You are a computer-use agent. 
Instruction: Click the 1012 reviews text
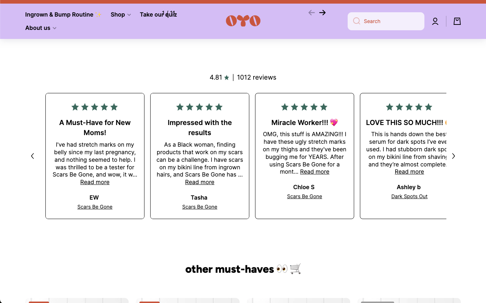pyautogui.click(x=257, y=77)
